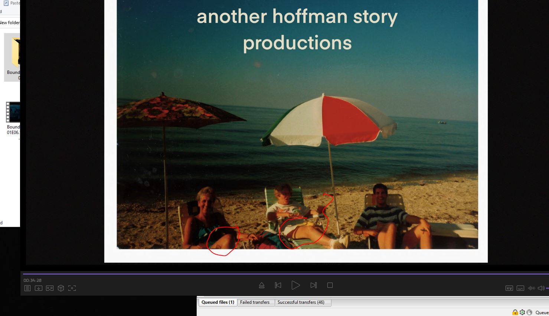549x316 pixels.
Task: Click the purple seek progress bar
Action: tap(260, 274)
